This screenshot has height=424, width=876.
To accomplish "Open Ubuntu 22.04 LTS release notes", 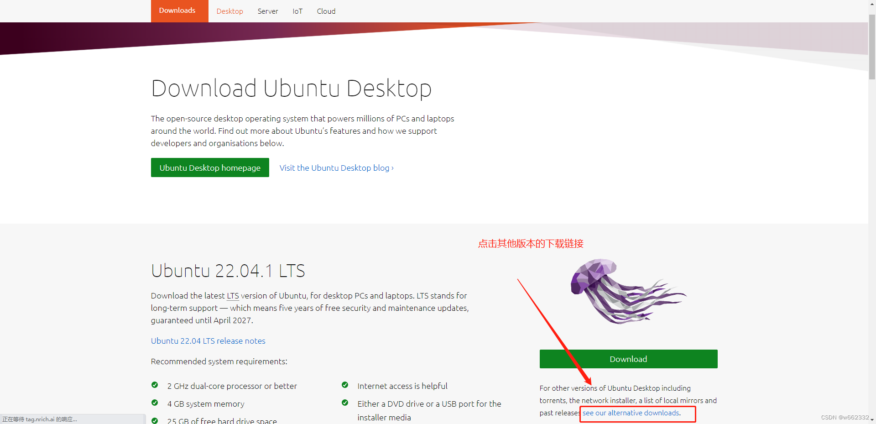I will click(x=208, y=341).
